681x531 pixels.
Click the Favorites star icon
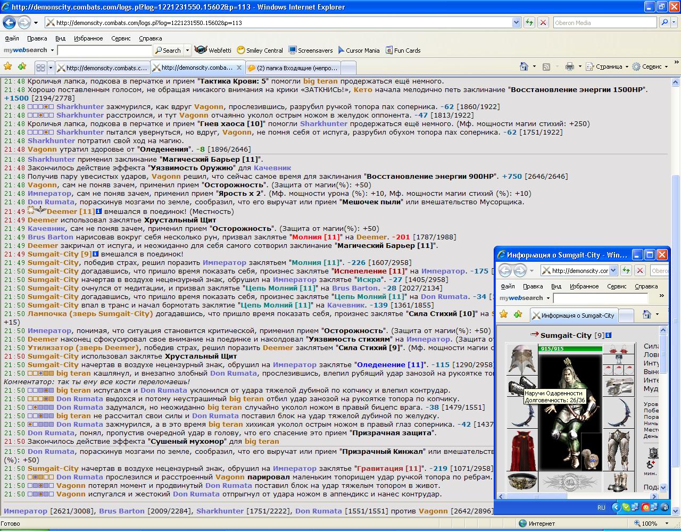(x=8, y=67)
